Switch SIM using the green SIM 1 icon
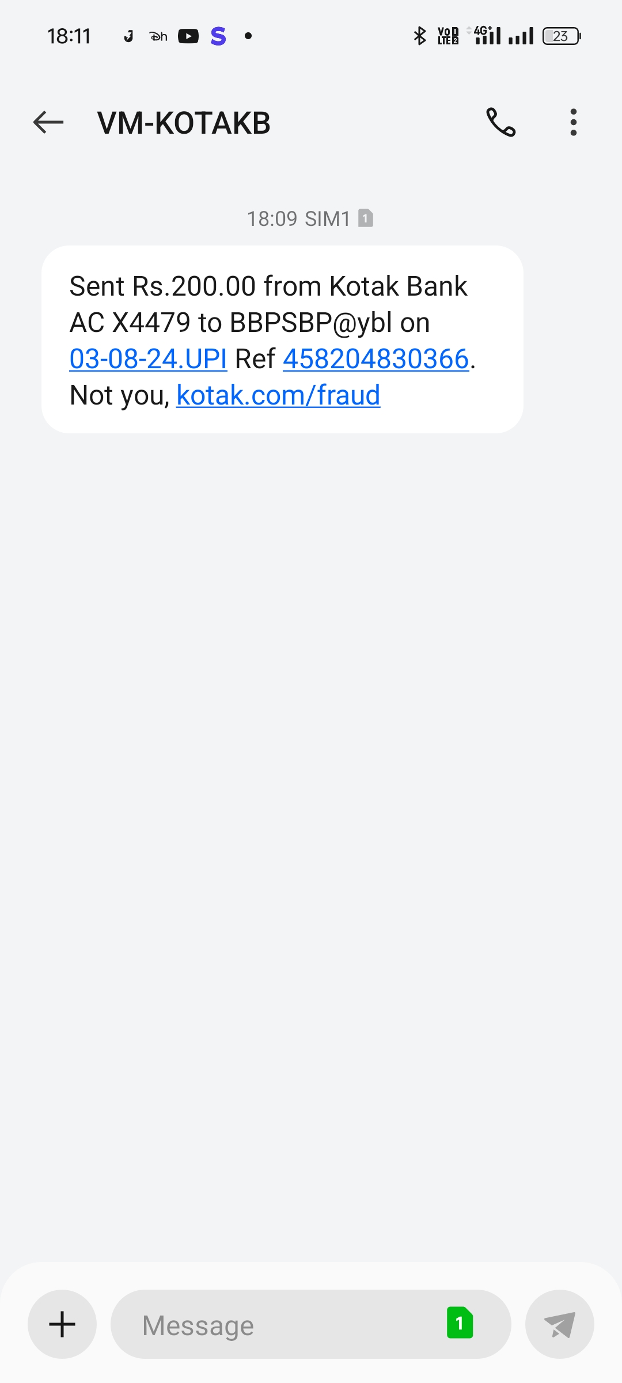This screenshot has height=1383, width=622. (460, 1323)
